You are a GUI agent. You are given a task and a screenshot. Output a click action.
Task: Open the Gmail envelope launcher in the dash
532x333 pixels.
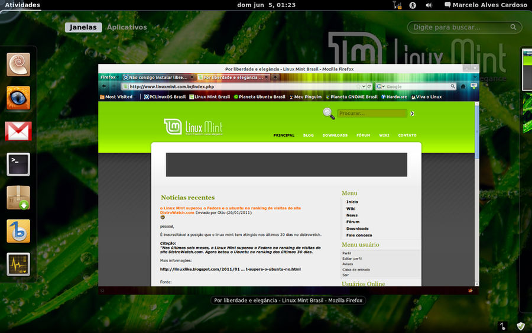[18, 131]
